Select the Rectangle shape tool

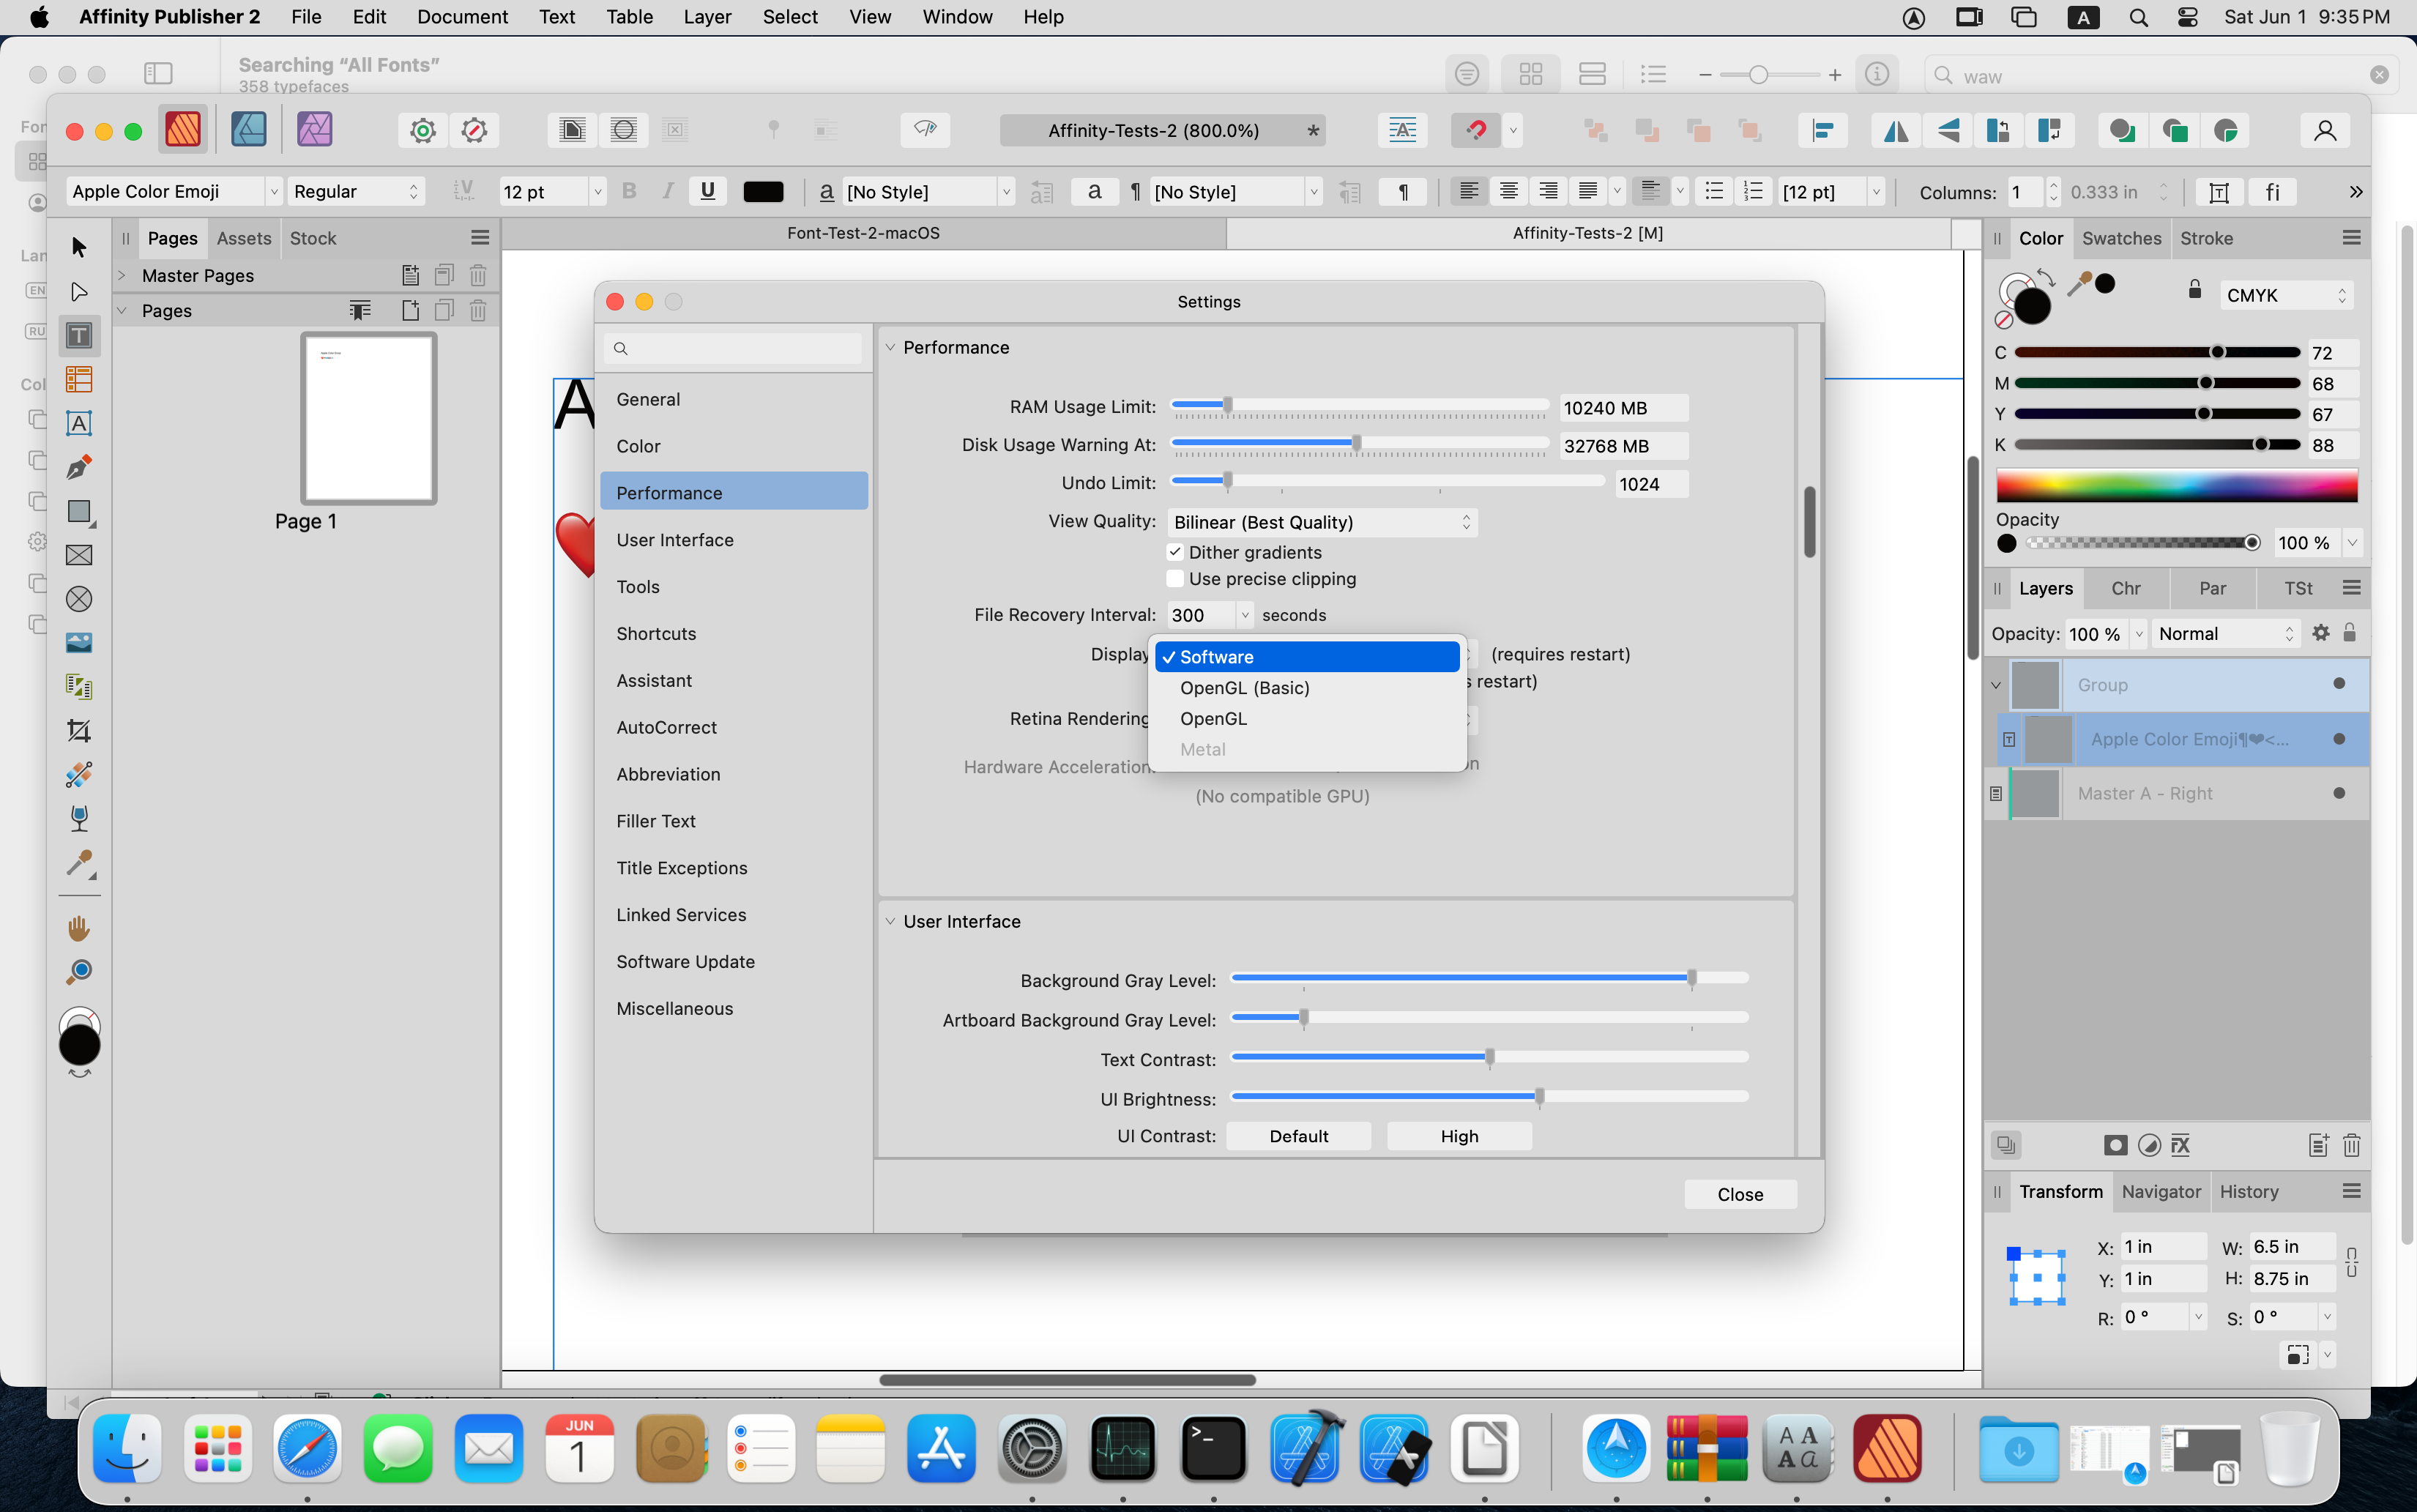click(x=79, y=512)
